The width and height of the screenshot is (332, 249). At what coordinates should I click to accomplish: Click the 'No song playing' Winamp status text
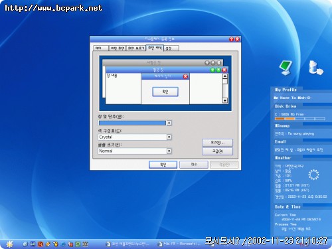(301, 133)
